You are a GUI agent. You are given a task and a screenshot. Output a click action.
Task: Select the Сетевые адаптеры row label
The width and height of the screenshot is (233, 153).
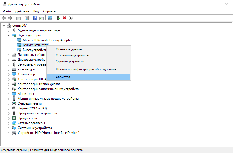pyautogui.click(x=31, y=123)
